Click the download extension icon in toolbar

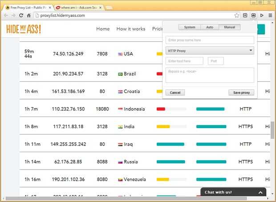click(x=245, y=16)
